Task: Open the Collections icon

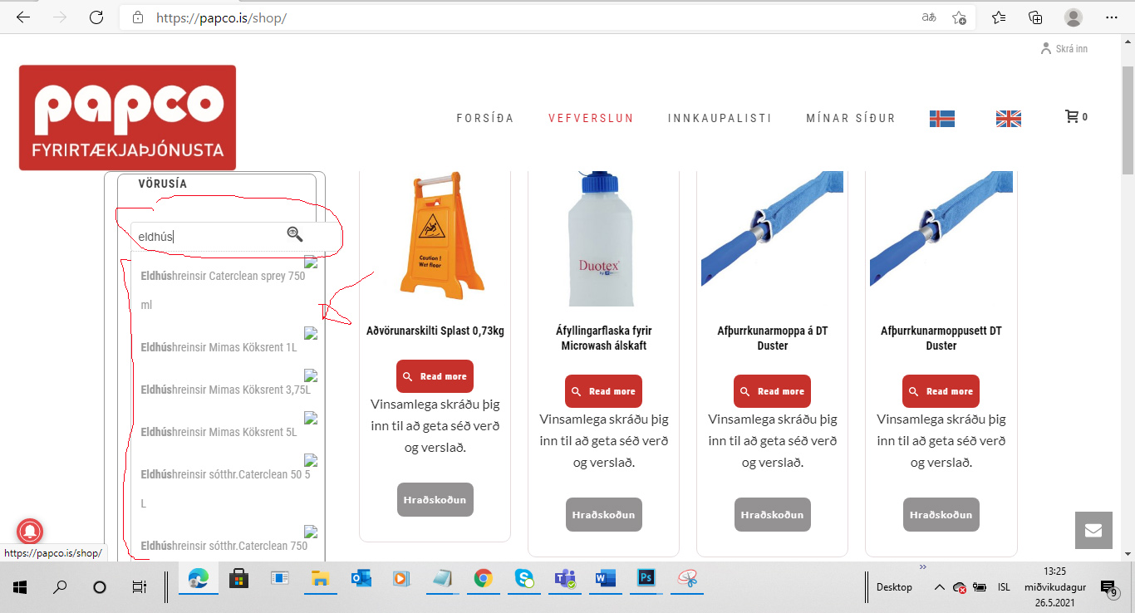Action: click(1035, 17)
